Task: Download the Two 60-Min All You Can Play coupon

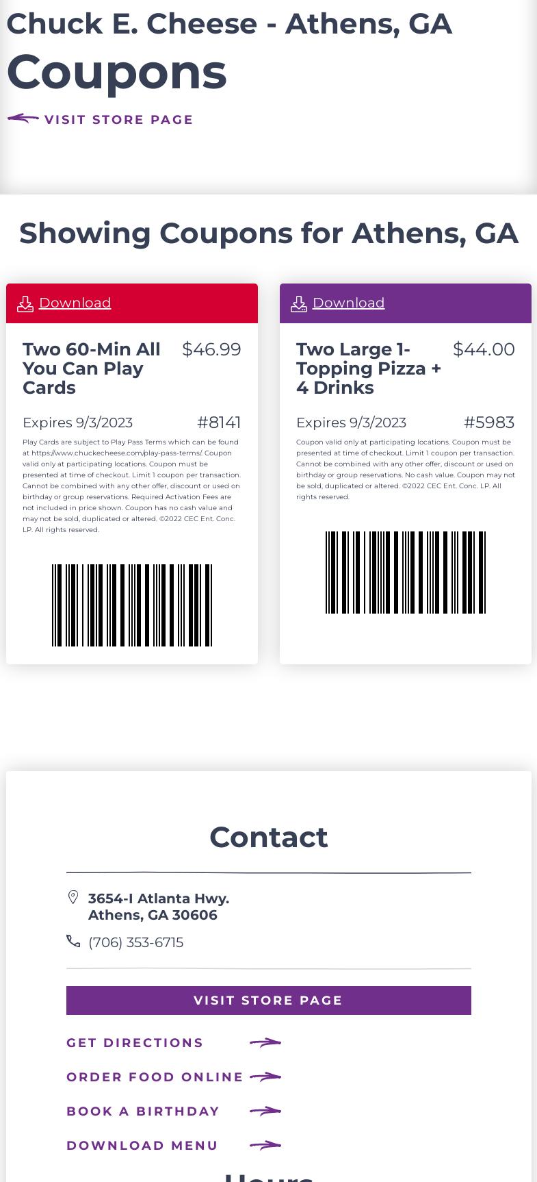Action: 75,303
